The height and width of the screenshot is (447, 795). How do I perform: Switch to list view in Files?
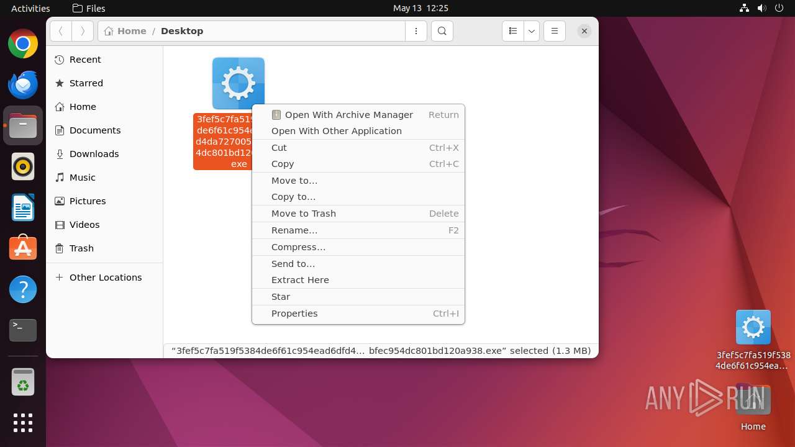[x=512, y=31]
